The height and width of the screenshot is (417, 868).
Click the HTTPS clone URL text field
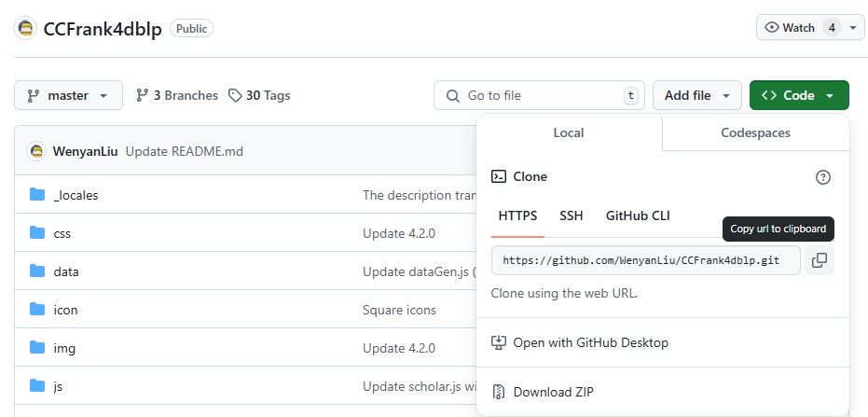click(646, 260)
